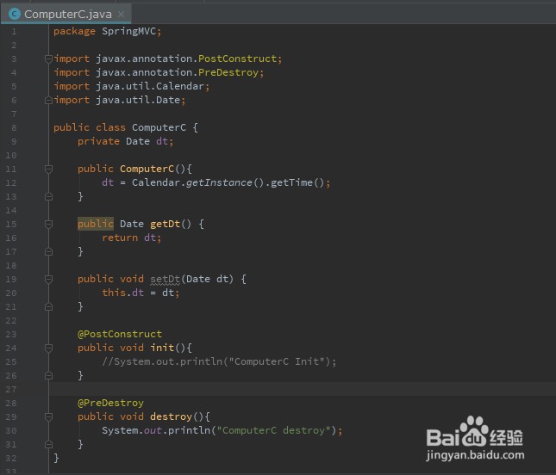Image resolution: width=556 pixels, height=475 pixels.
Task: Click the fold end marker on line 17
Action: click(49, 251)
